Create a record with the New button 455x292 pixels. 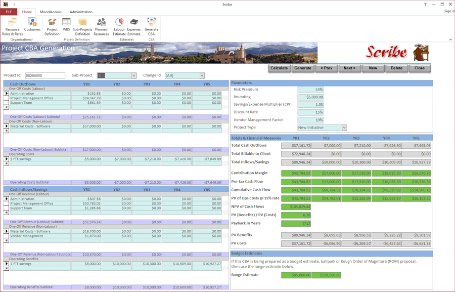pos(373,68)
